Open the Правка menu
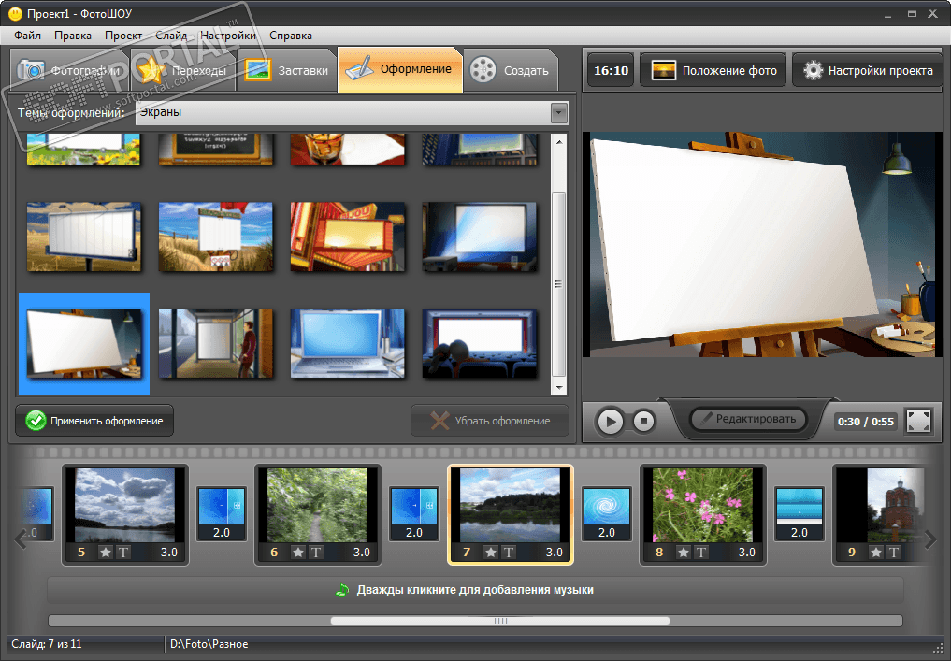The height and width of the screenshot is (661, 951). pos(73,36)
